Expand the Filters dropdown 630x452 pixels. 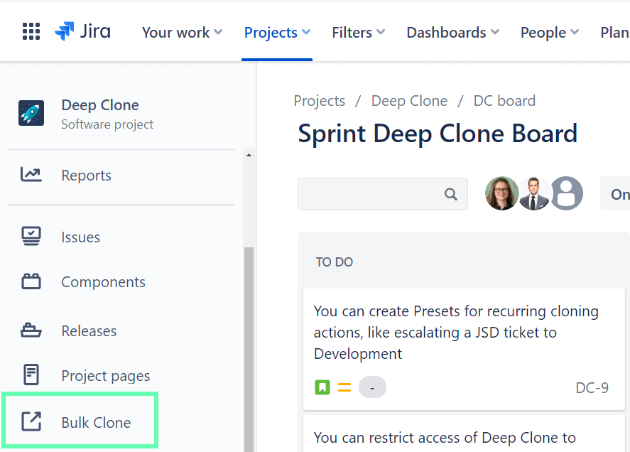point(357,33)
